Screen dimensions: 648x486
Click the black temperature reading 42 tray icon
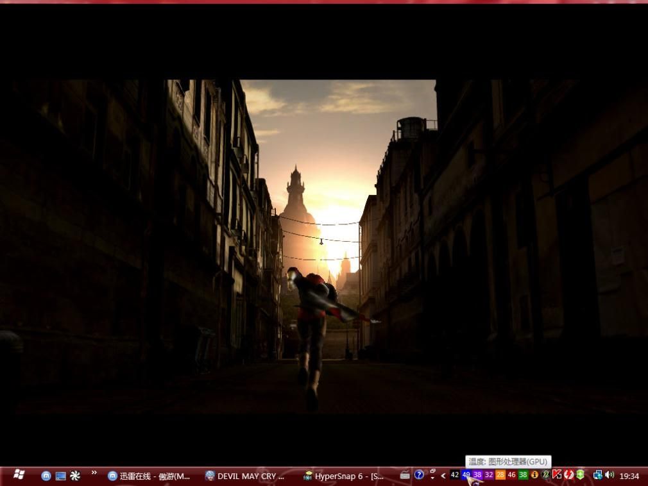tap(455, 475)
